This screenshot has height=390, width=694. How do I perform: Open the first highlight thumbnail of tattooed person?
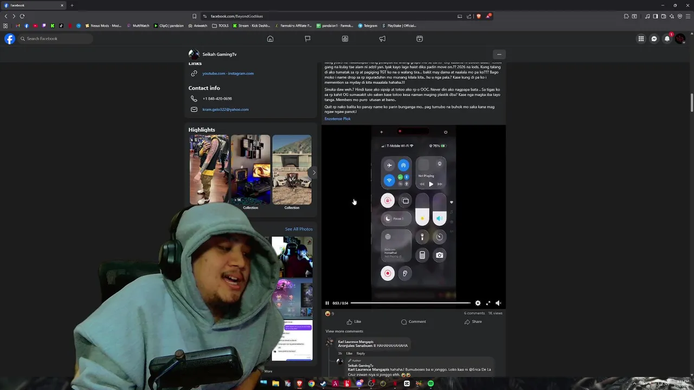(x=209, y=170)
